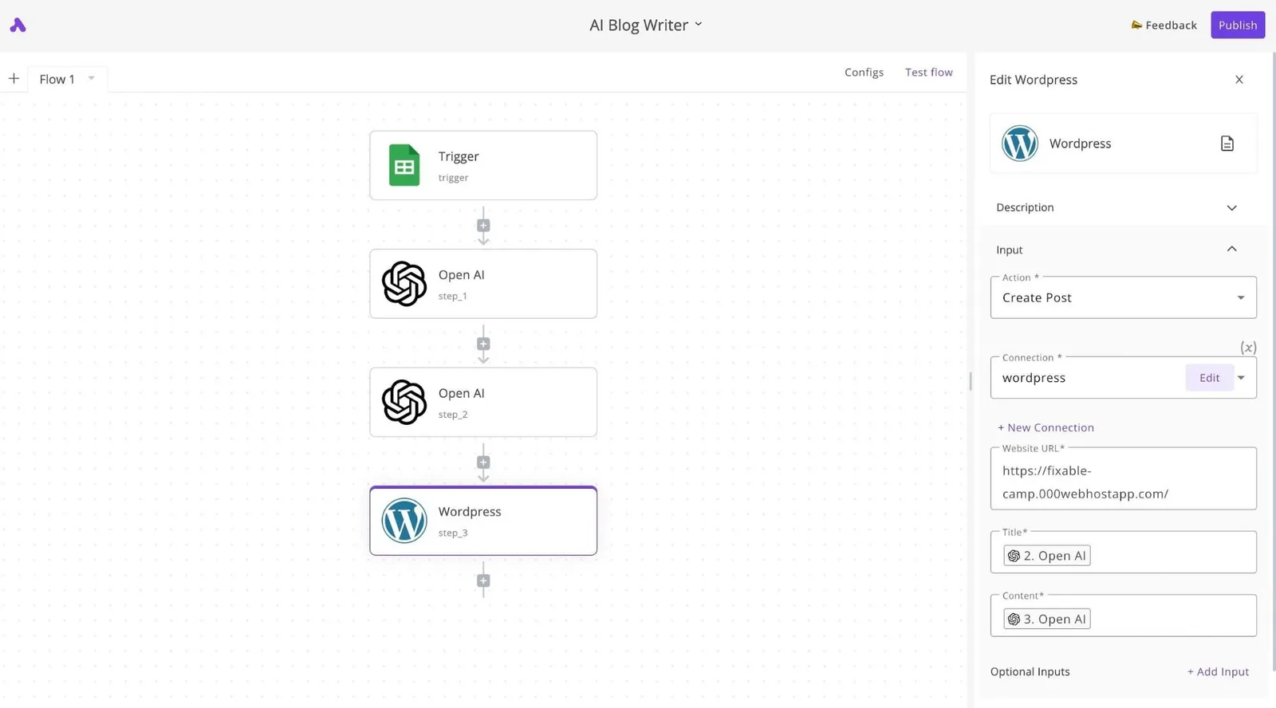This screenshot has height=708, width=1276.
Task: Open the Flow 1 tab dropdown arrow
Action: click(x=91, y=78)
